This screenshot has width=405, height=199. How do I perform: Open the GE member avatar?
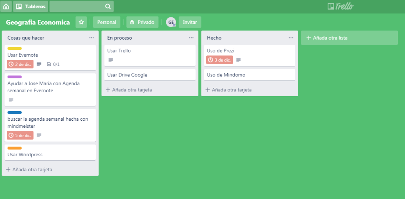pyautogui.click(x=171, y=22)
